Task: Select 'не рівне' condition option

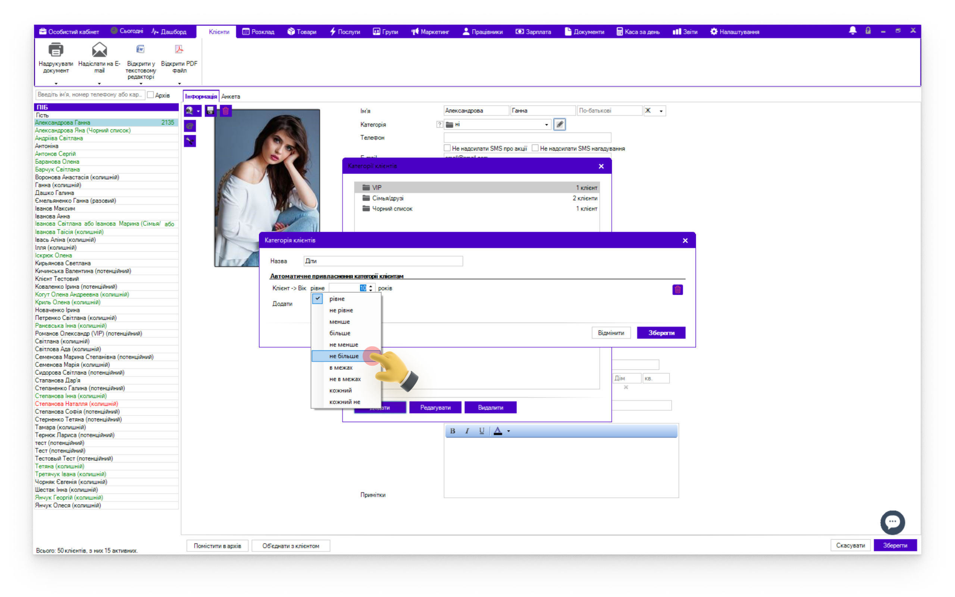Action: [x=346, y=310]
